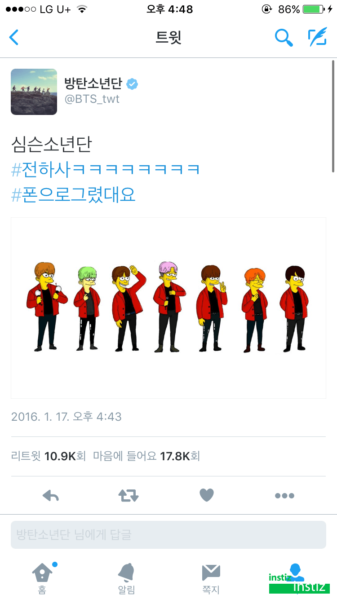Reply to tweet using the arrow icon
Screen dimensions: 337x599
51,496
